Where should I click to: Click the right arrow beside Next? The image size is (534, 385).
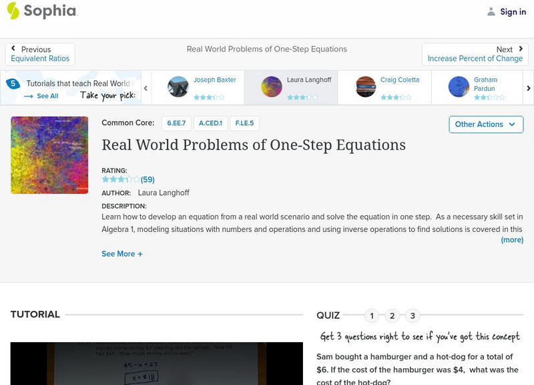tap(521, 49)
